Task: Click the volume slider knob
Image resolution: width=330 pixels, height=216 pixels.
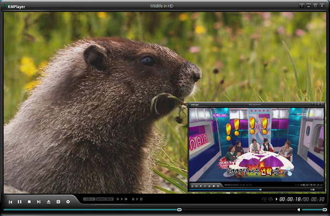Action: click(x=324, y=210)
